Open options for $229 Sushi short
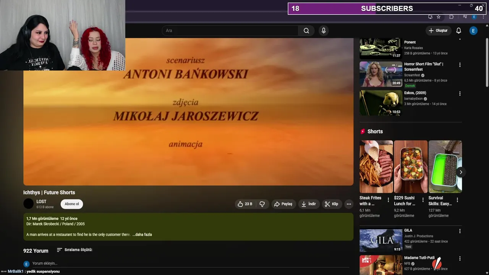The height and width of the screenshot is (275, 489). tap(423, 200)
